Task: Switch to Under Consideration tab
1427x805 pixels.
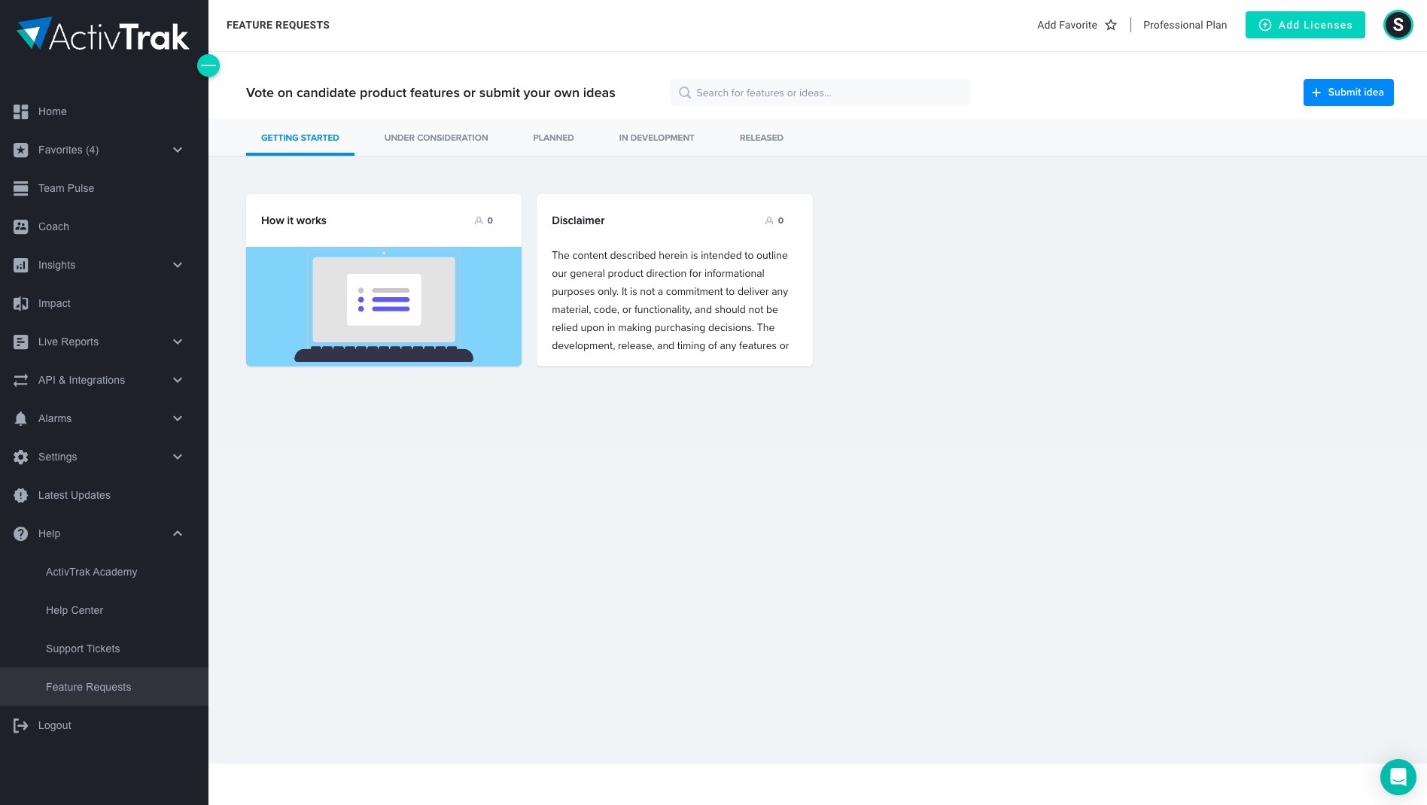Action: [x=436, y=138]
